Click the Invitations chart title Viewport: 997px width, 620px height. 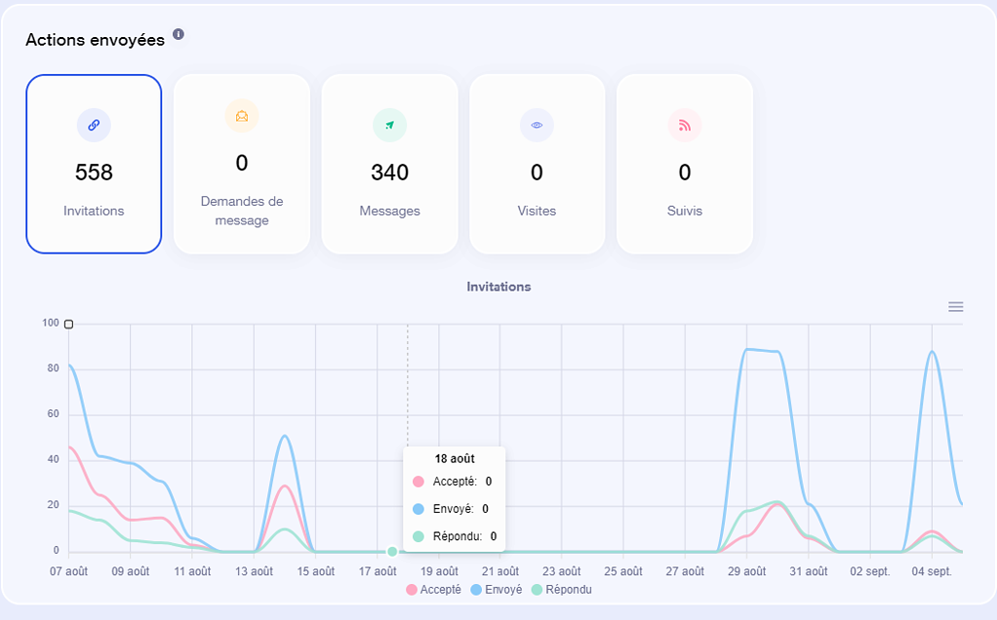pyautogui.click(x=498, y=287)
